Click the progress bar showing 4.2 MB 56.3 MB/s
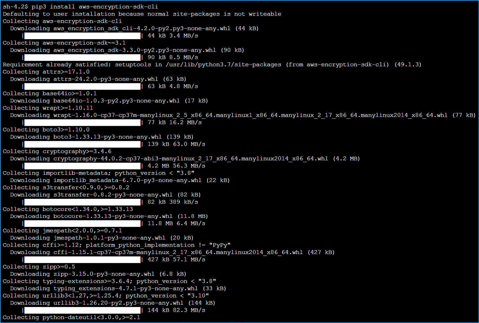This screenshot has height=323, width=479. click(x=82, y=166)
